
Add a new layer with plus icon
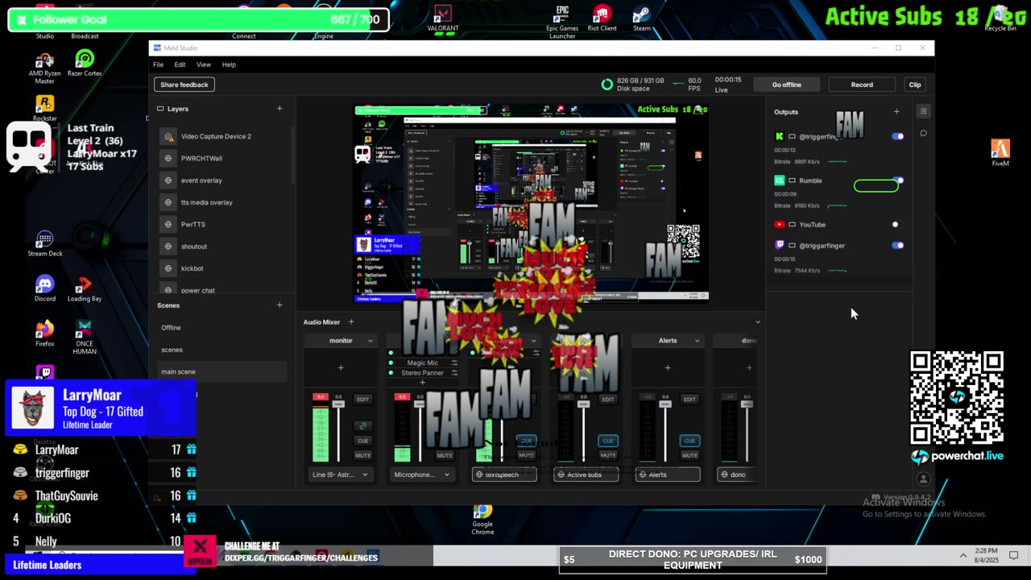tap(279, 109)
